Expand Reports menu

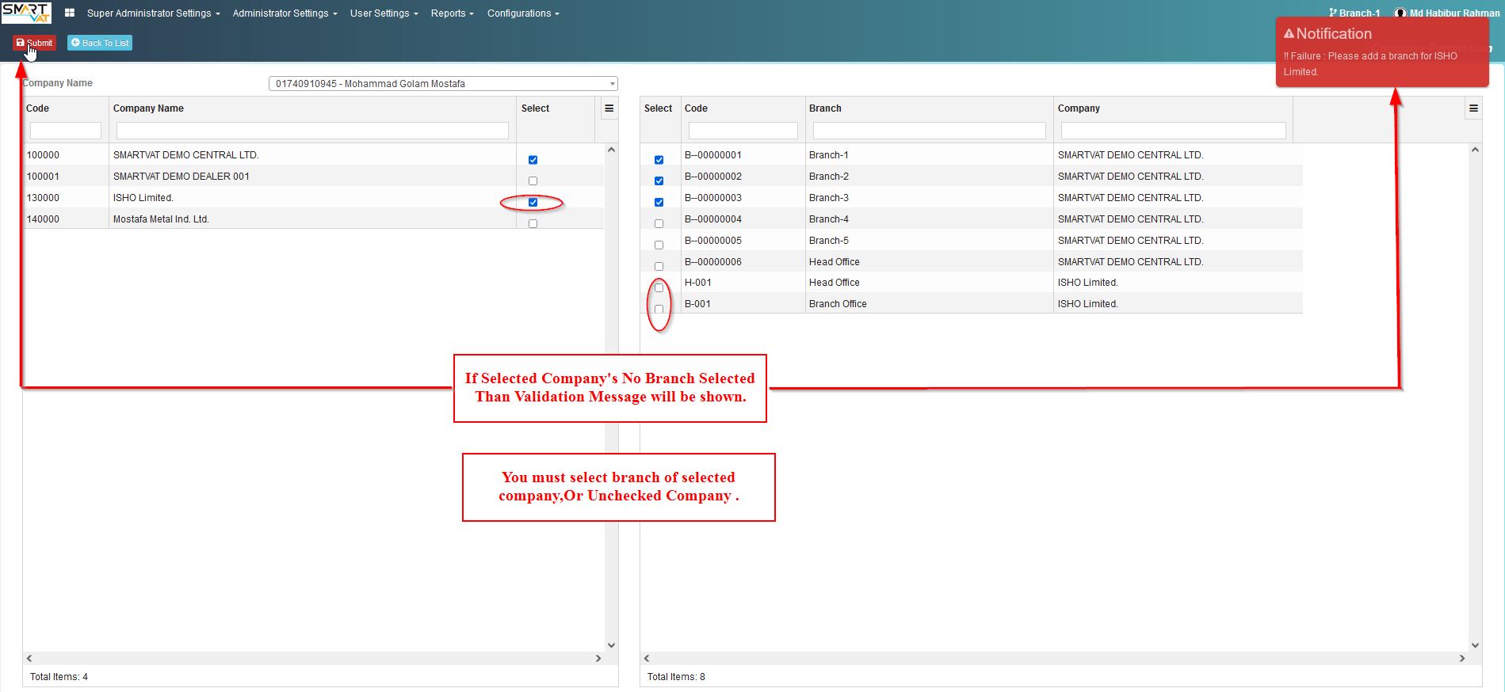(x=452, y=13)
